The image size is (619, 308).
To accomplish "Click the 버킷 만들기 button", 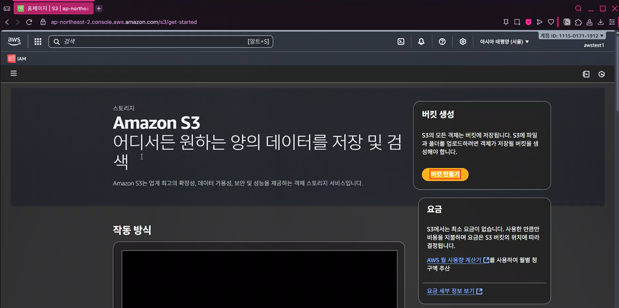I will pyautogui.click(x=445, y=174).
